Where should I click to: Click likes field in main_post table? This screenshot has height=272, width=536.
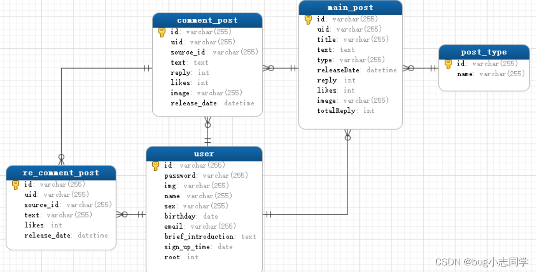click(335, 90)
